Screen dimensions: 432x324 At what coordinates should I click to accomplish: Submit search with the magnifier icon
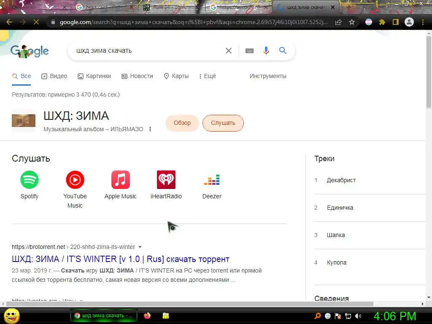pyautogui.click(x=283, y=51)
